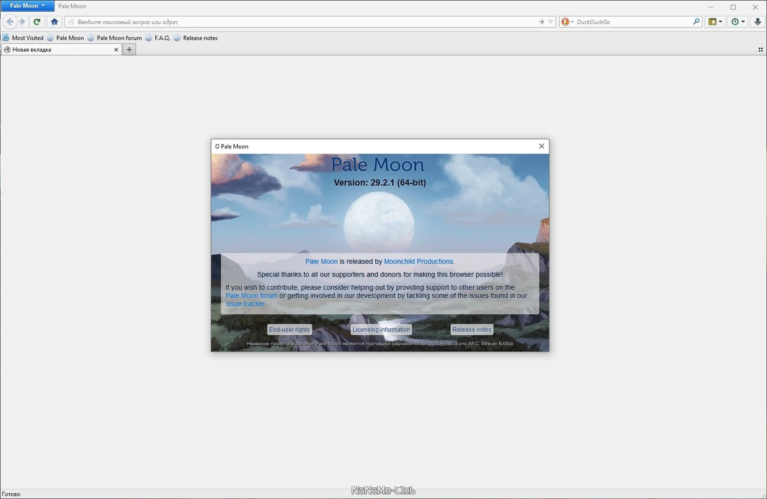Go back with the Back arrow

pos(10,22)
